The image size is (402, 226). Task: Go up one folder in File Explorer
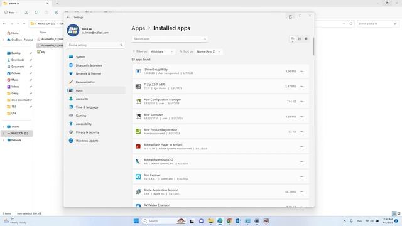coord(24,24)
